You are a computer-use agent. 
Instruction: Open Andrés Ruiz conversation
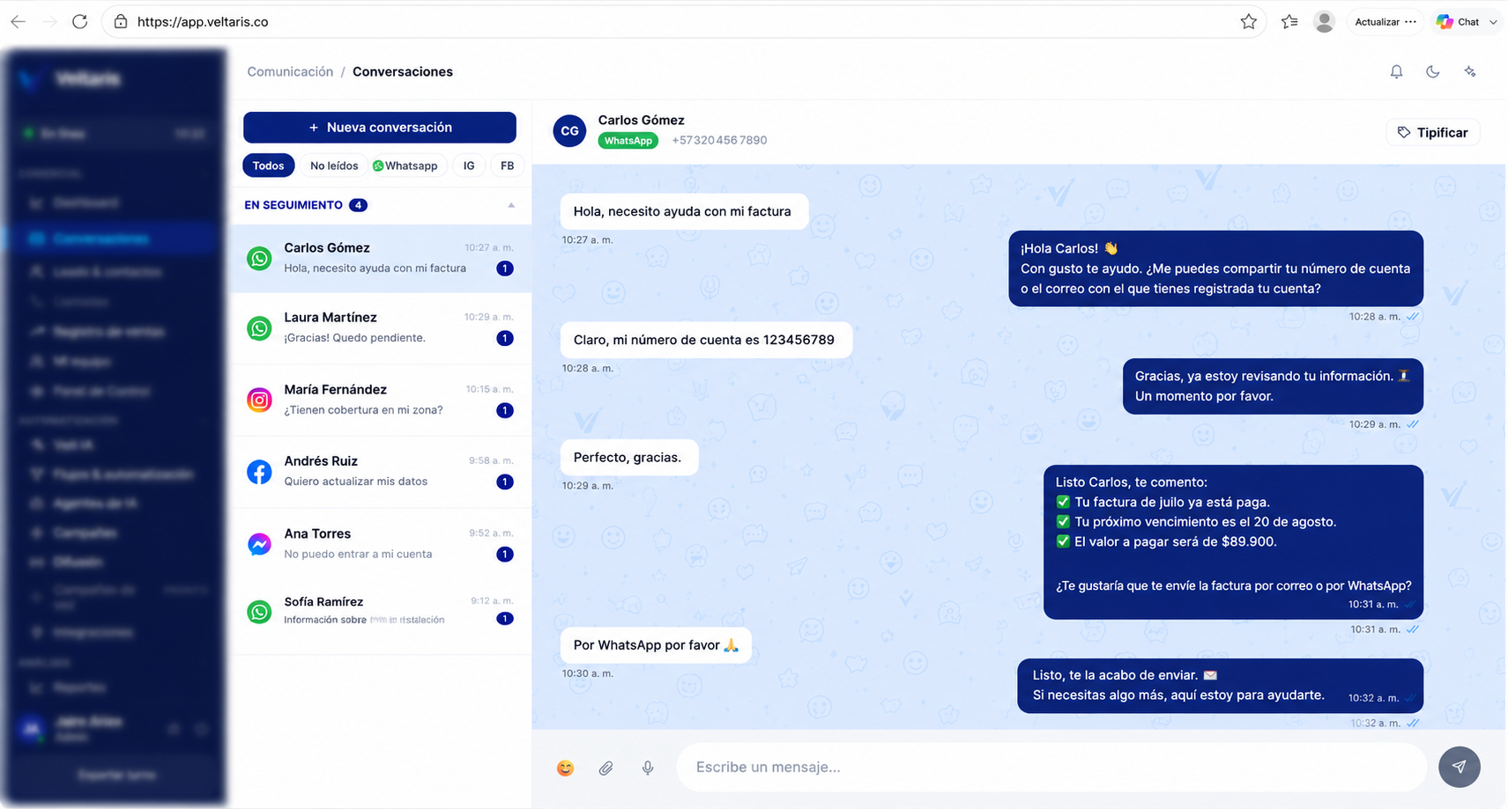381,472
